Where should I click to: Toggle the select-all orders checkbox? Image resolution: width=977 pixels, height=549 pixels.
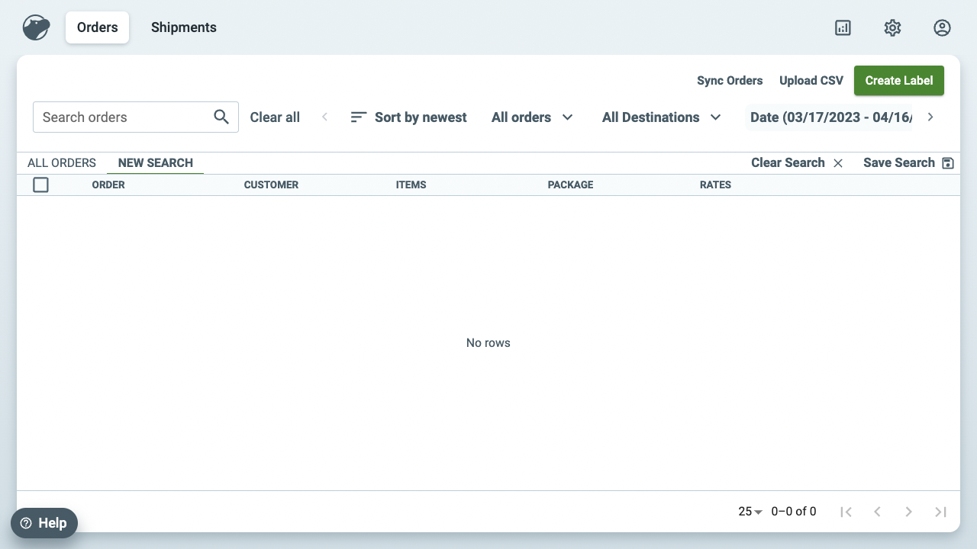[x=40, y=185]
